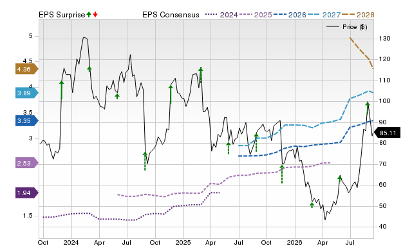This screenshot has width=412, height=246.
Task: Click the 1.5 EPS axis label
Action: [28, 216]
